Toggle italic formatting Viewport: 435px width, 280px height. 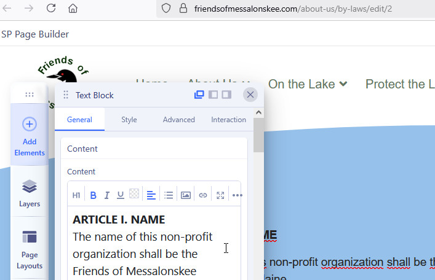(107, 195)
